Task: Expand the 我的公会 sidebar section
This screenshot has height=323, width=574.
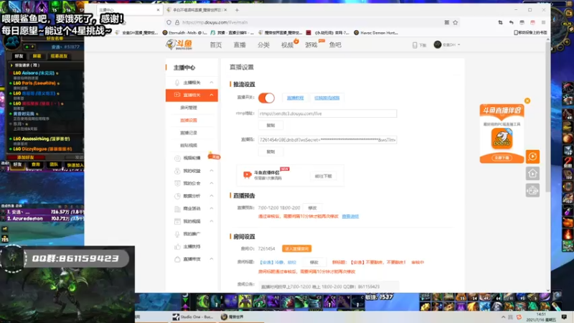Action: click(x=212, y=183)
